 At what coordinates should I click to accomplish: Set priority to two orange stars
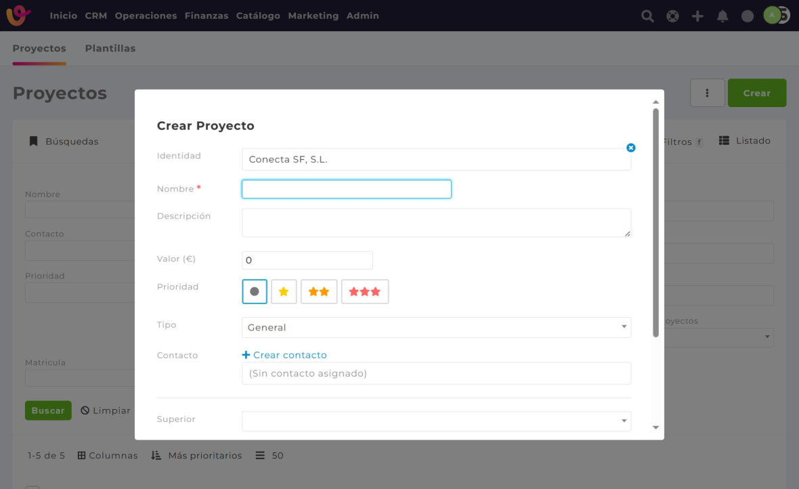(319, 292)
